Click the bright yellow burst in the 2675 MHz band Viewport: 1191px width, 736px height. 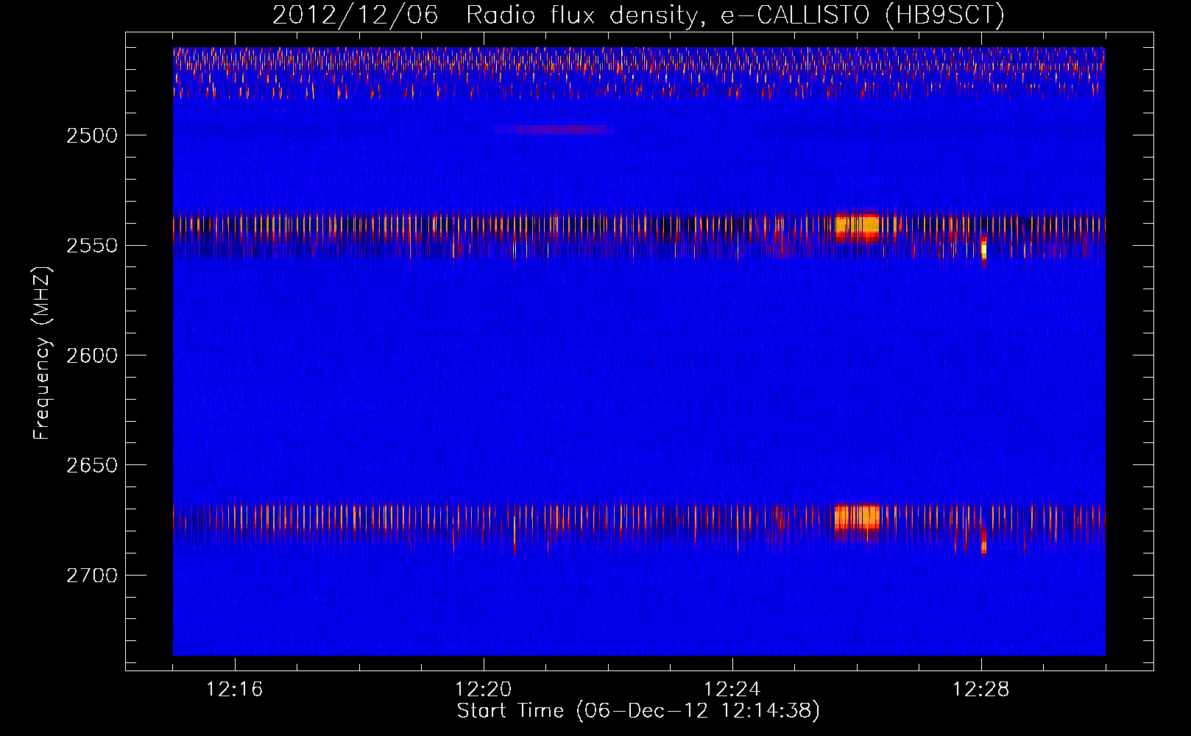point(858,517)
